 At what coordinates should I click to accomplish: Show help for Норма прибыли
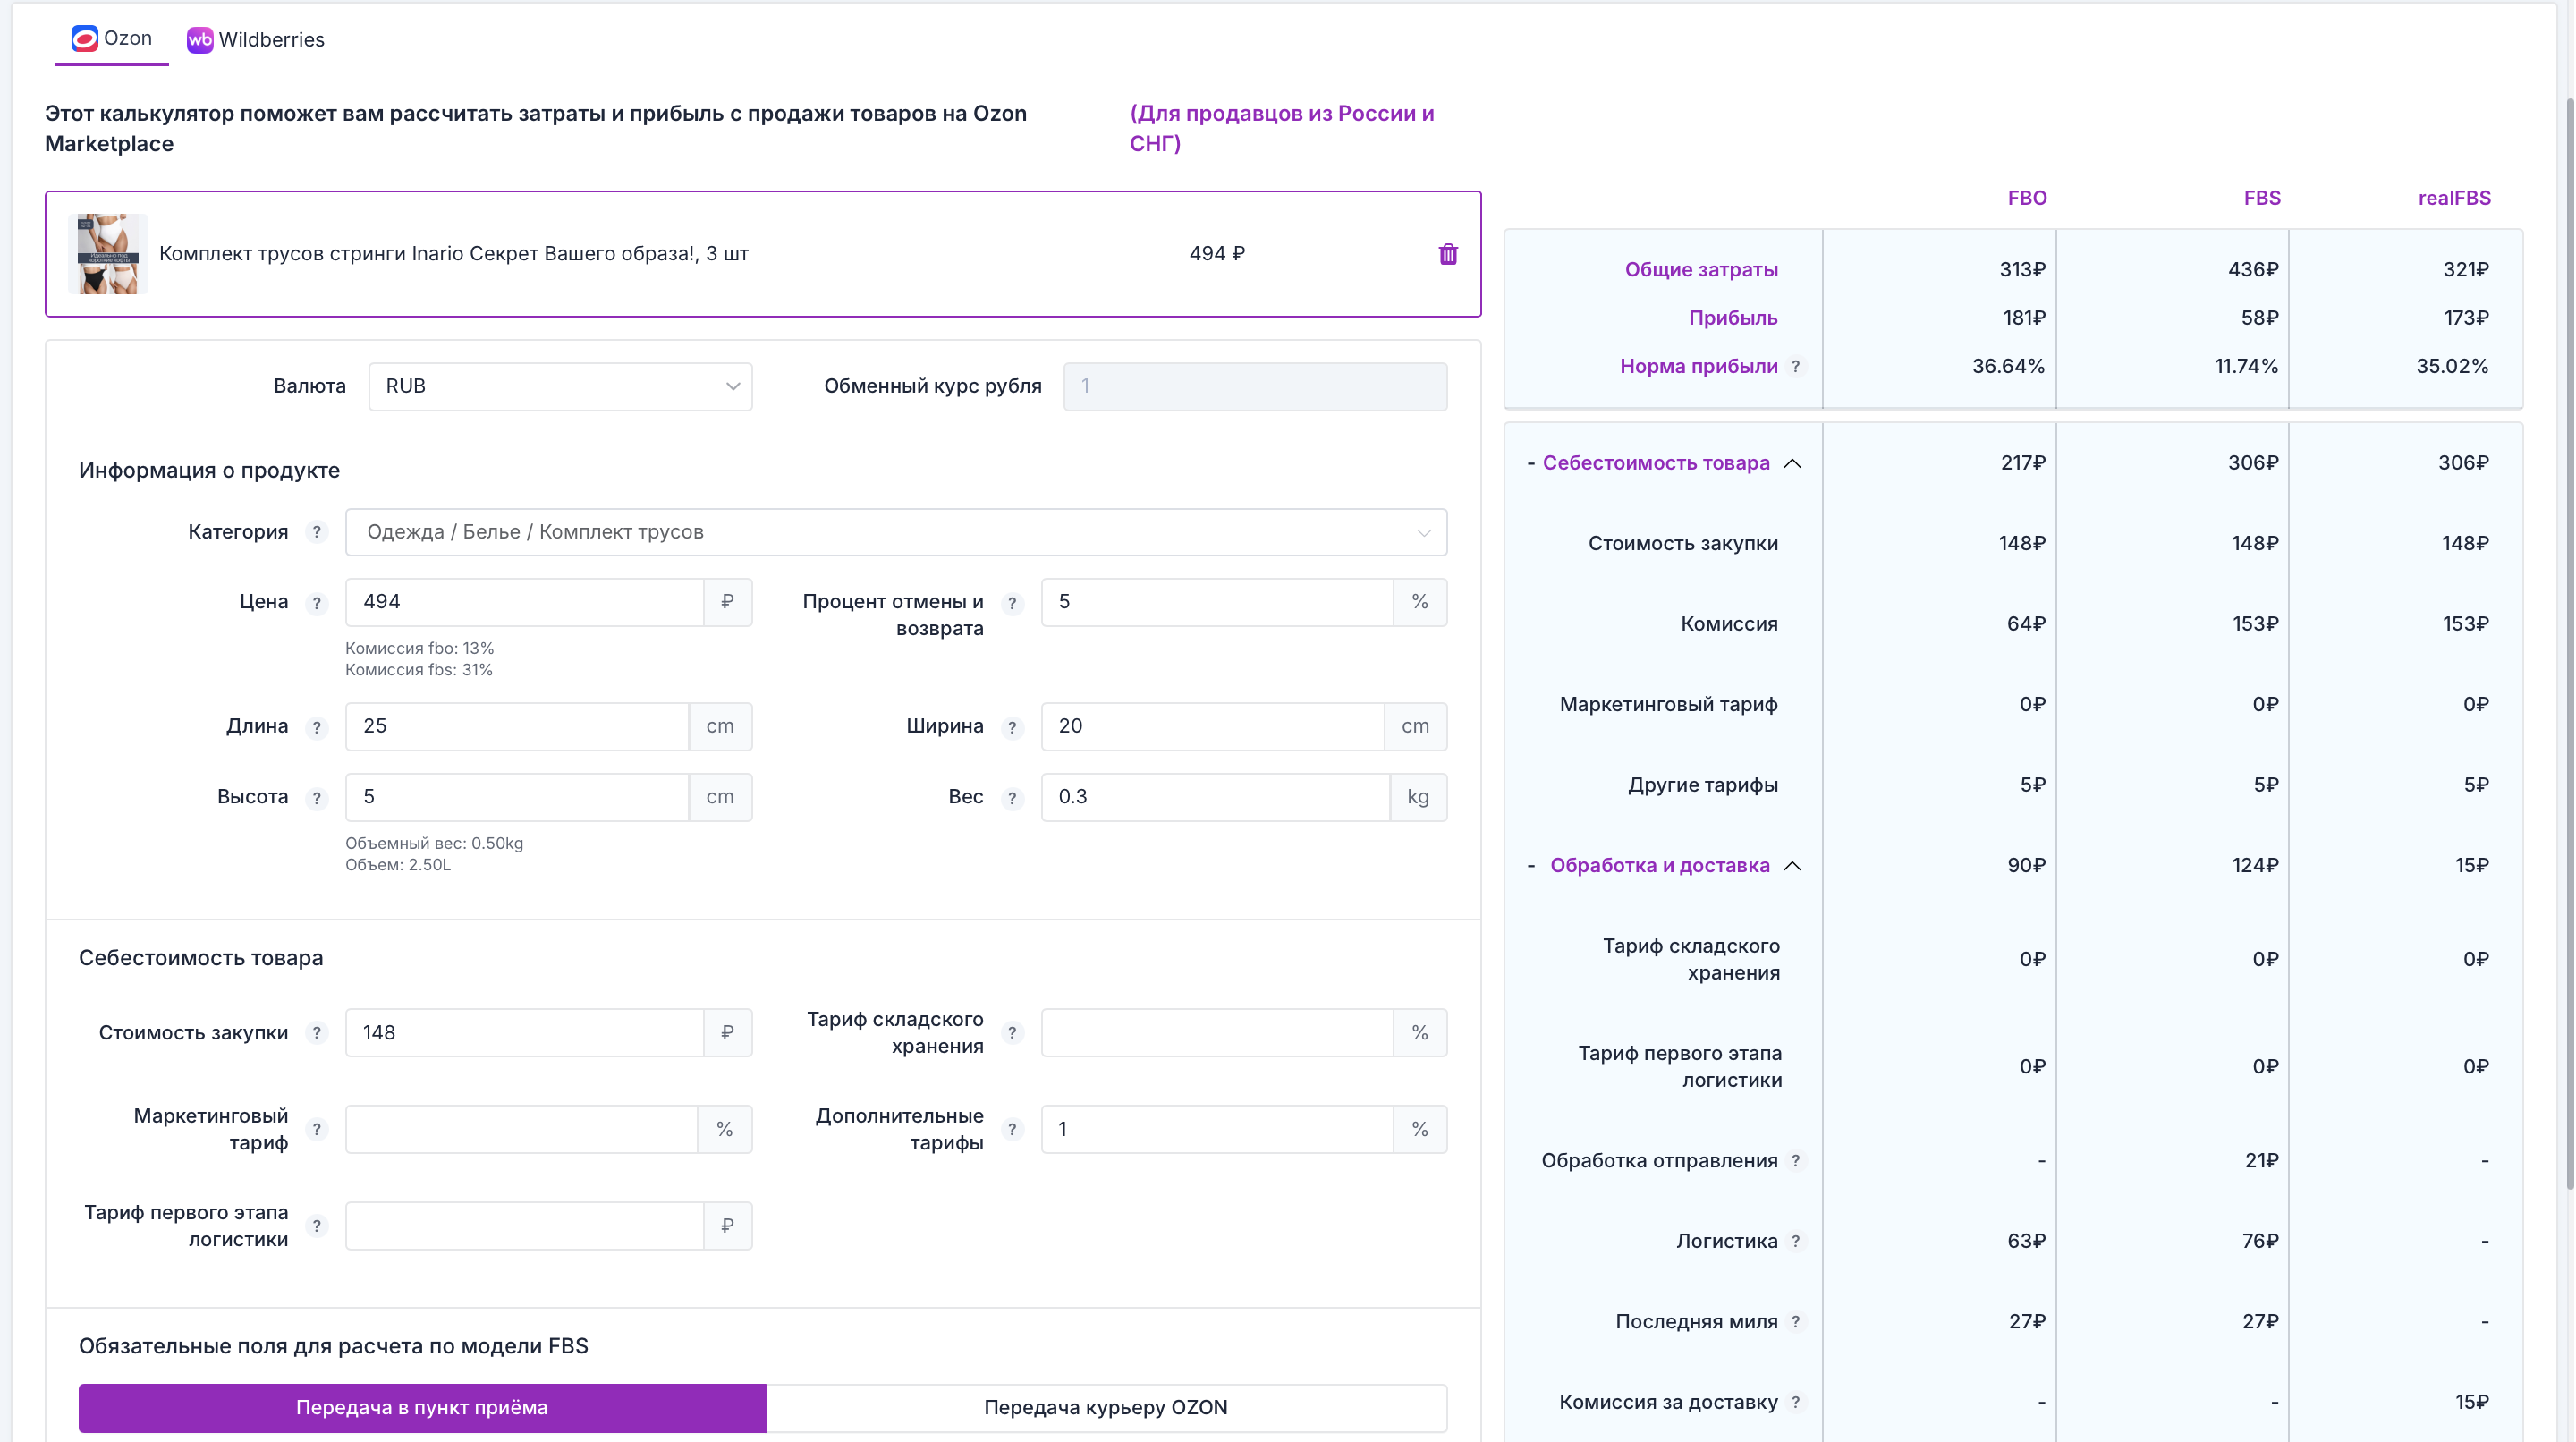(x=1796, y=367)
